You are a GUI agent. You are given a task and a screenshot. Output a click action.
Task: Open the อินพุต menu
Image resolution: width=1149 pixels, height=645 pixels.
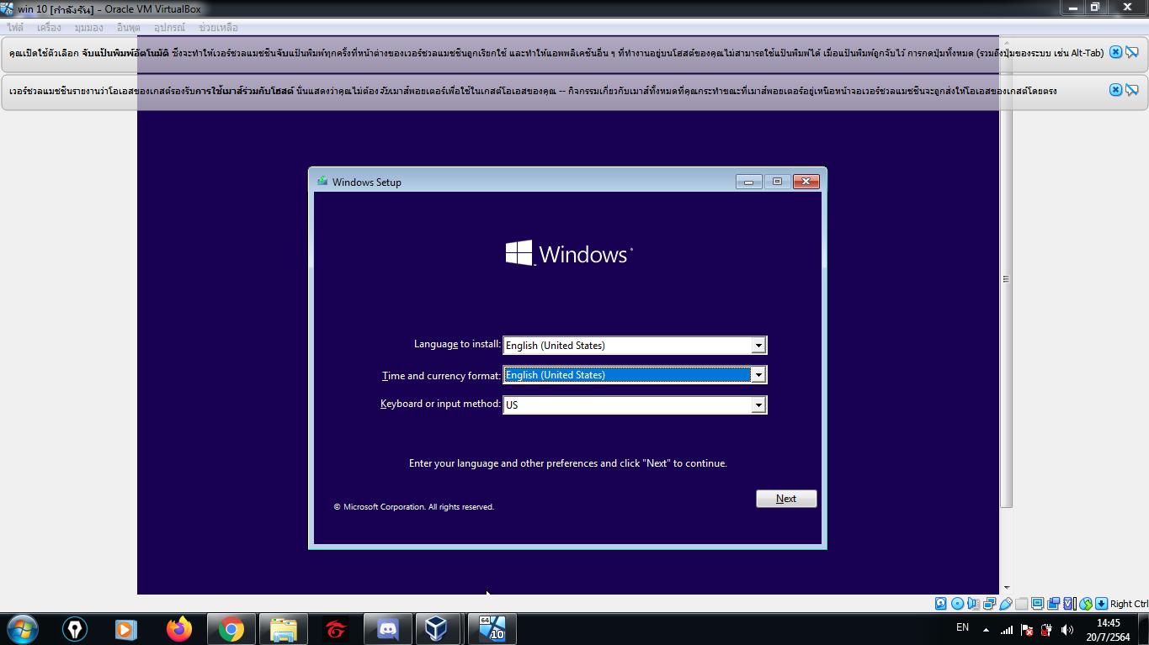pos(128,28)
